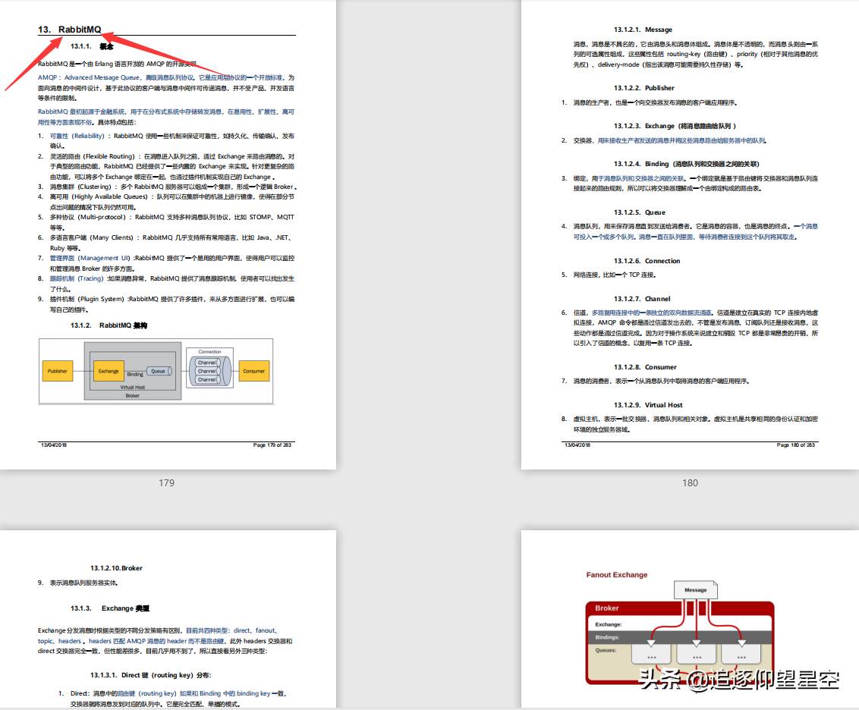The width and height of the screenshot is (859, 710).
Task: Click the 'Exchange:' row label in the fanout diagram
Action: click(608, 624)
